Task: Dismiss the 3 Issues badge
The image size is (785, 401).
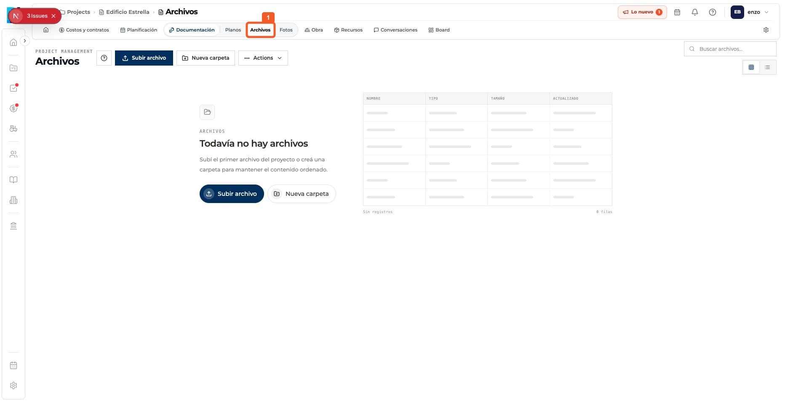Action: [x=53, y=16]
